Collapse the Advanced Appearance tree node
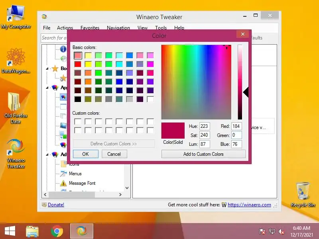 (x=47, y=155)
